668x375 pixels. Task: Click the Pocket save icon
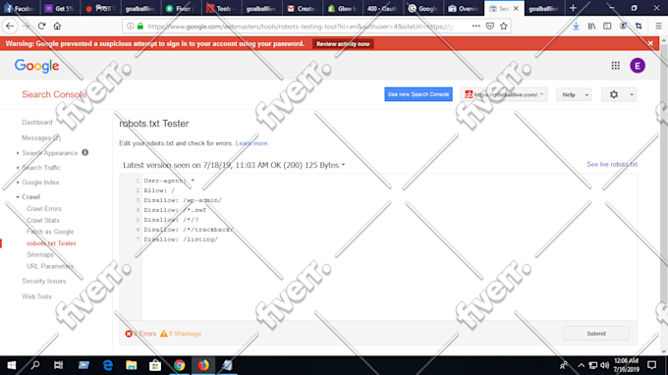coord(490,26)
